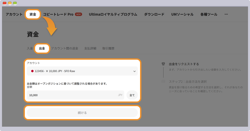
Task: Switch to the 入金 tab
Action: click(x=30, y=48)
